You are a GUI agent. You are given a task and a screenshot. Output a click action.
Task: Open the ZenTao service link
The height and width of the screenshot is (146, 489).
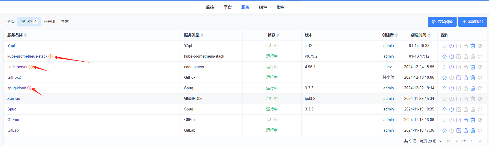coord(14,99)
